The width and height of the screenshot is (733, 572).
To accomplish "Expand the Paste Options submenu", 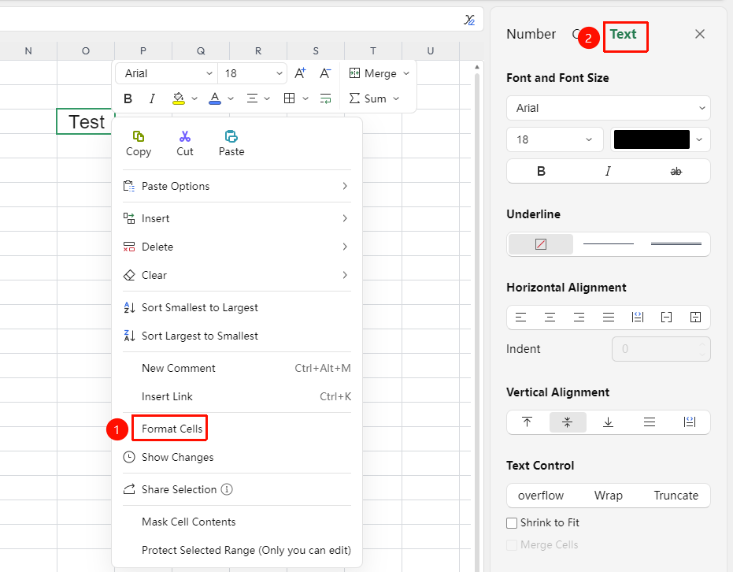I will [236, 186].
